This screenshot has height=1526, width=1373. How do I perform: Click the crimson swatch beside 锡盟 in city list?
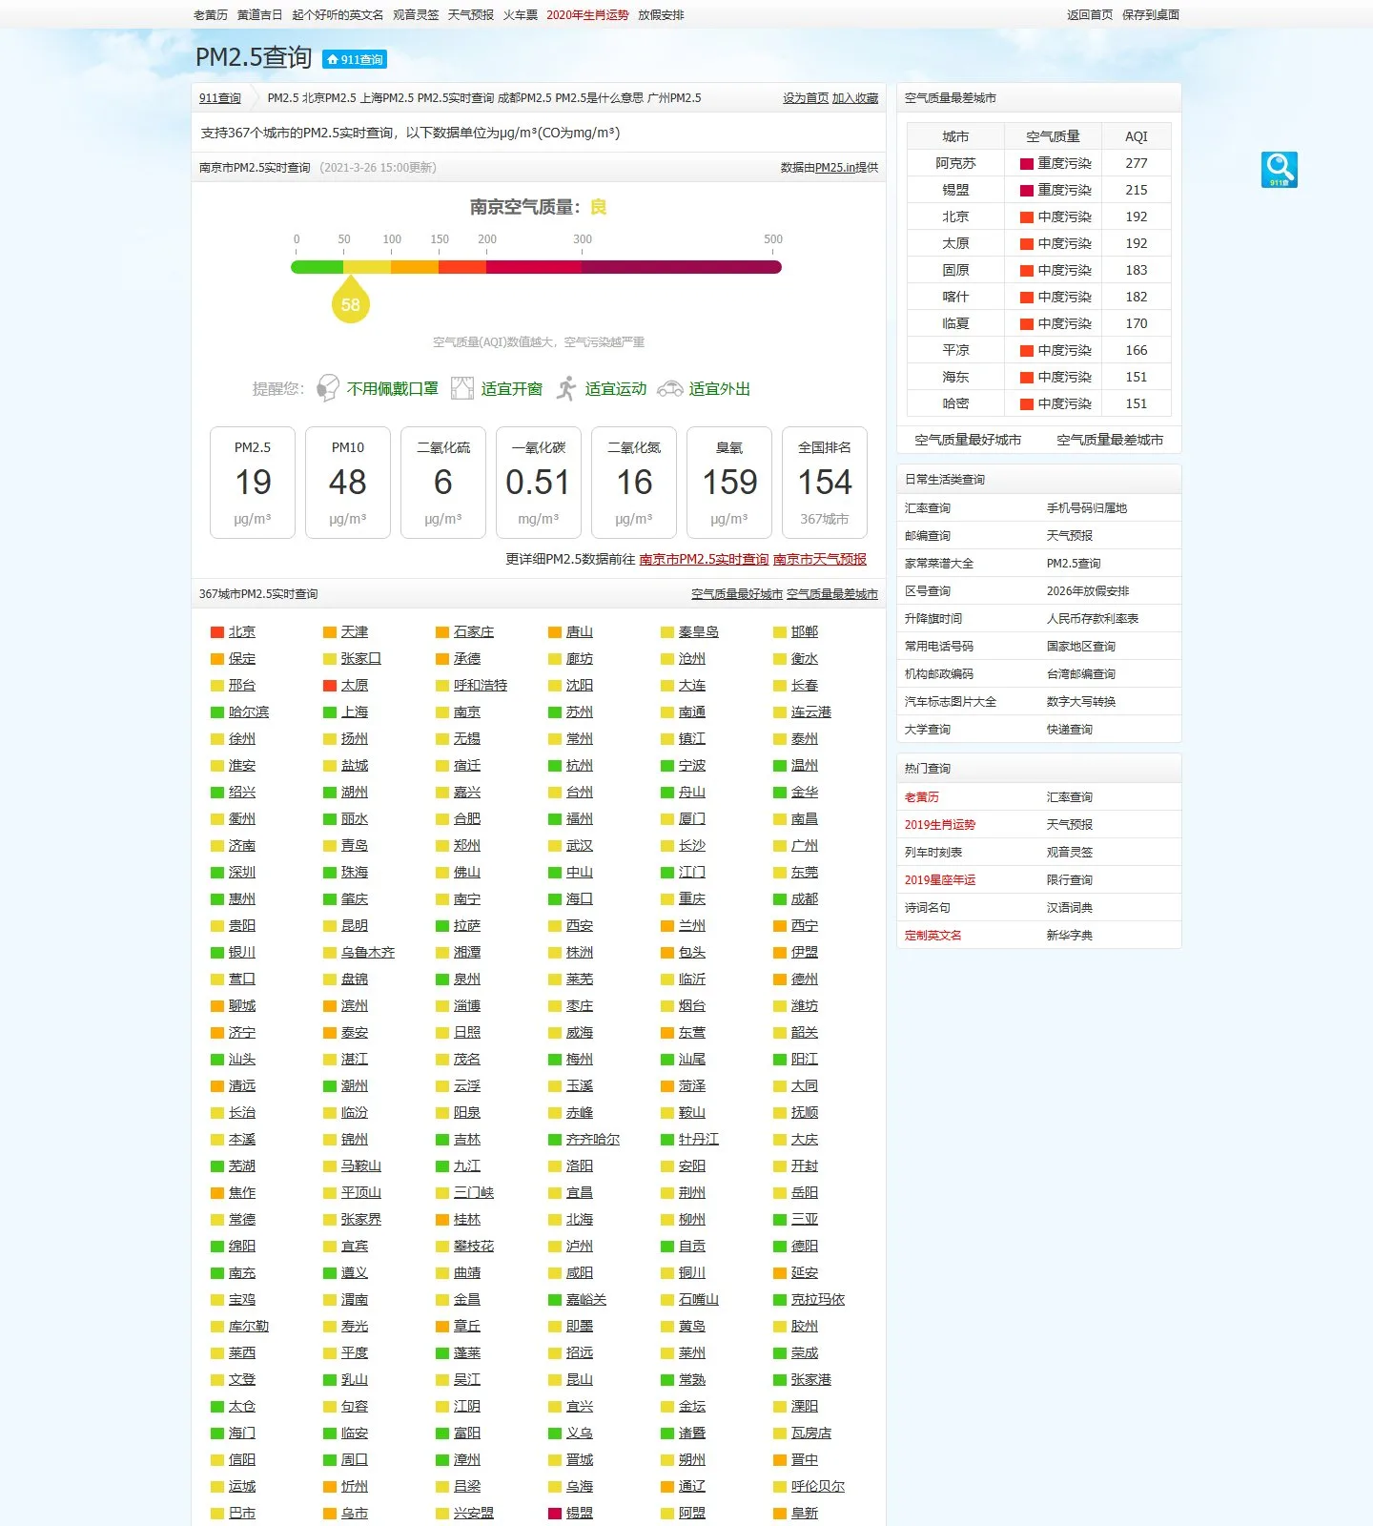(x=555, y=1514)
